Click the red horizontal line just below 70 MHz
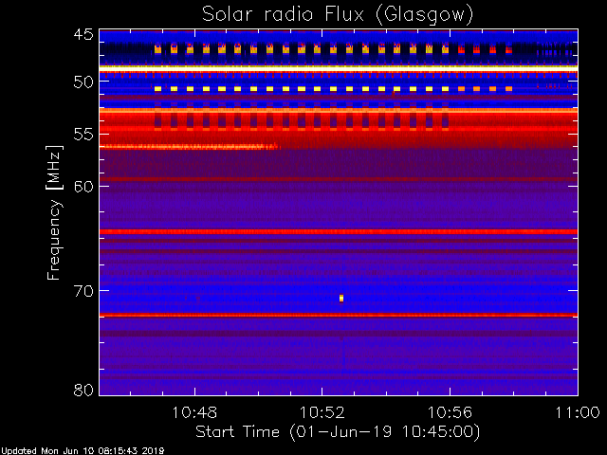The width and height of the screenshot is (607, 455). click(338, 315)
